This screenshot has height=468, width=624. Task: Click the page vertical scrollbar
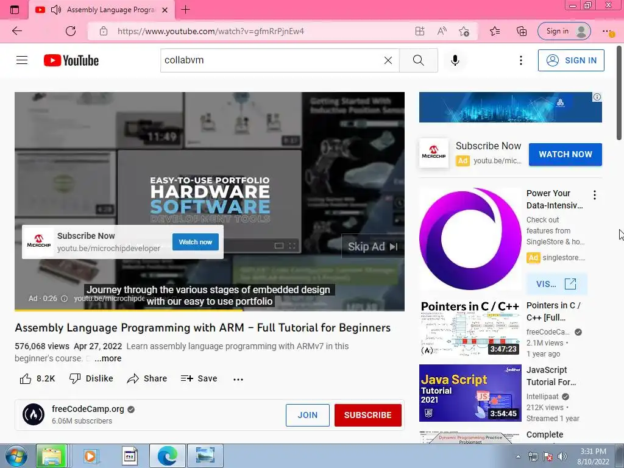tap(620, 93)
